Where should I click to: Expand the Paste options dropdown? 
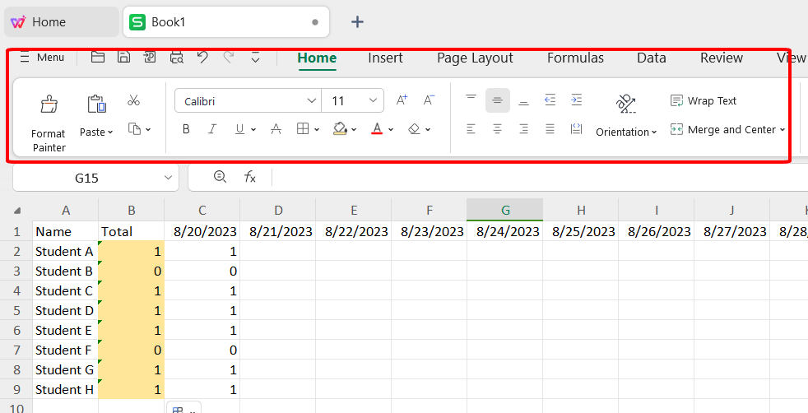pyautogui.click(x=96, y=132)
